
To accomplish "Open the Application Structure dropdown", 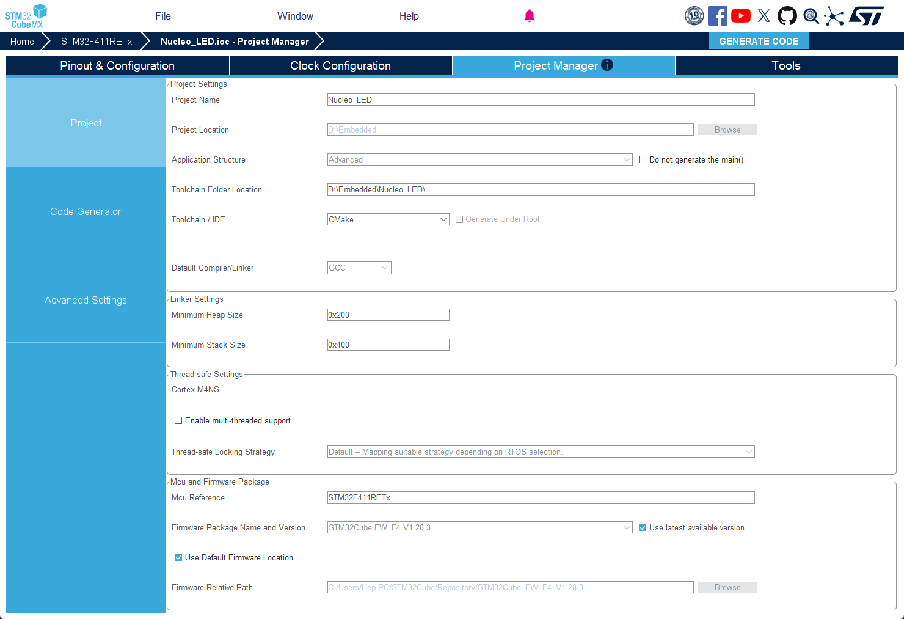I will pyautogui.click(x=479, y=159).
